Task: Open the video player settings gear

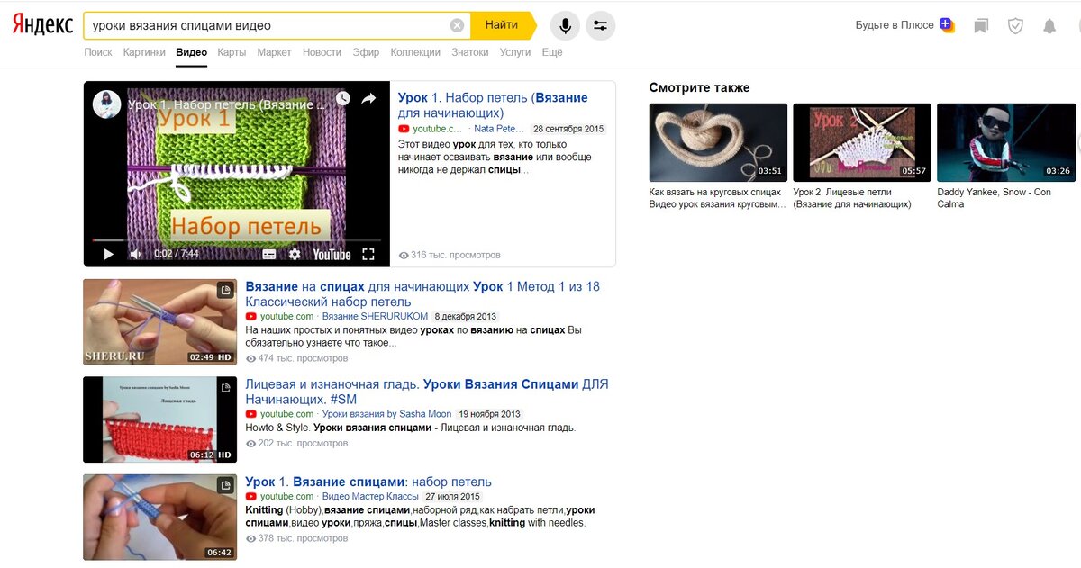Action: (x=295, y=254)
